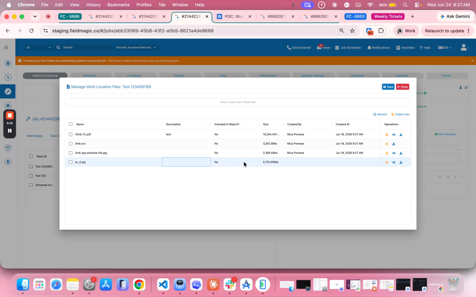Tick the xx_2.jpg checkbox

[x=71, y=162]
